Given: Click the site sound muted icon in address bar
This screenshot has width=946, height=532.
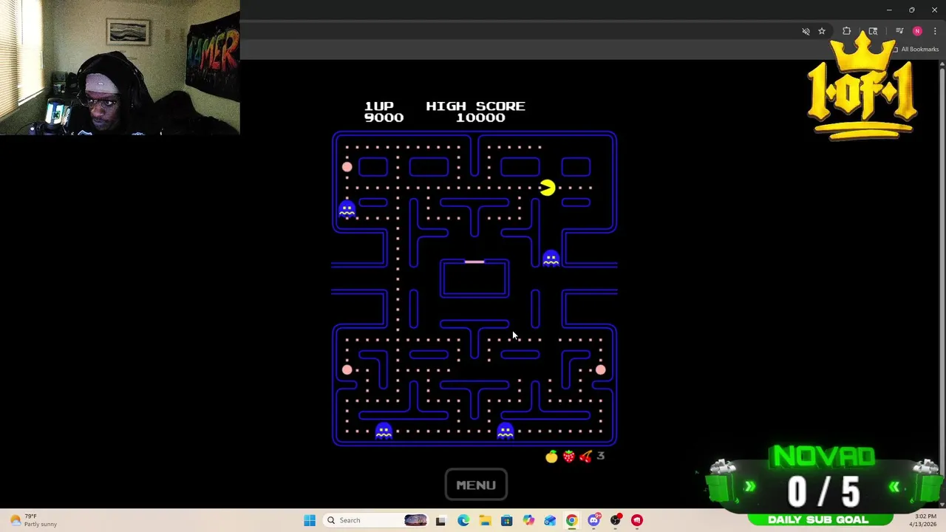Looking at the screenshot, I should [x=806, y=31].
